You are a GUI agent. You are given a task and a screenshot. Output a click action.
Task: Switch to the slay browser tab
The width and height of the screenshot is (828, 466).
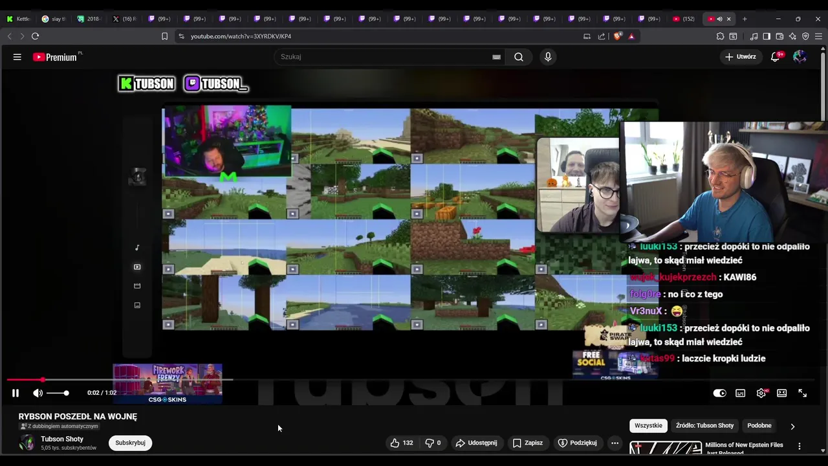pos(54,19)
